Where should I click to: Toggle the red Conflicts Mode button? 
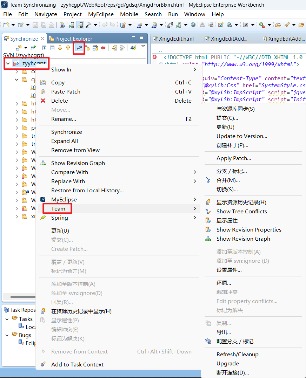(103, 48)
